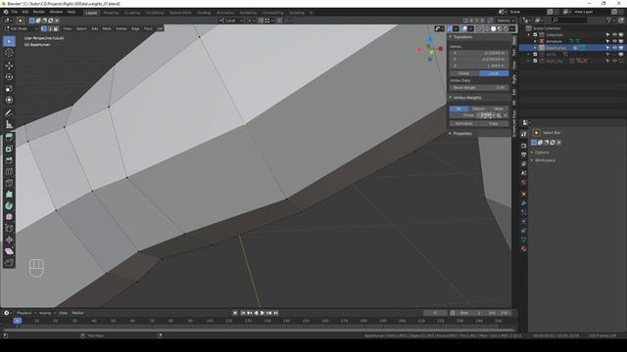
Task: Open the Vertex menu in viewport header
Action: pos(121,28)
